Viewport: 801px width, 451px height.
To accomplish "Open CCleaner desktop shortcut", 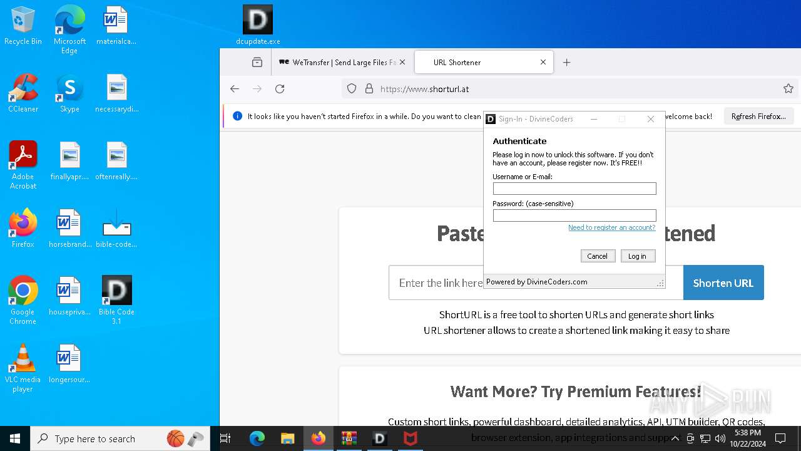I will [23, 94].
